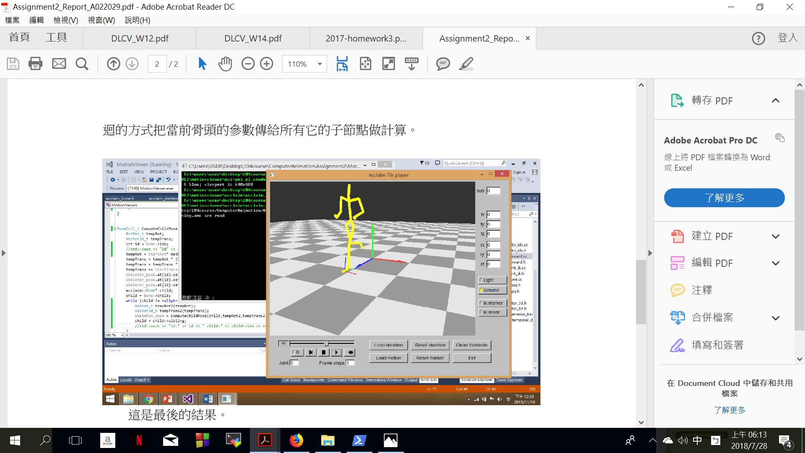Click the Print file icon

35,64
